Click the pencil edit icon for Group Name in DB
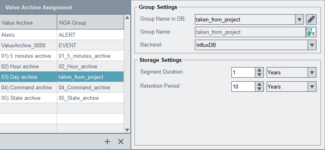Screen dimensions: 325x150 click(x=311, y=20)
